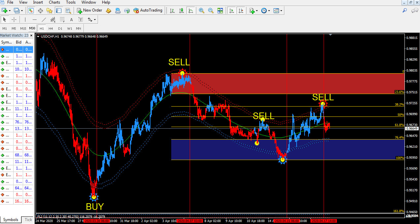
Task: Toggle the Navigator folder-star icon
Action: coord(50,11)
